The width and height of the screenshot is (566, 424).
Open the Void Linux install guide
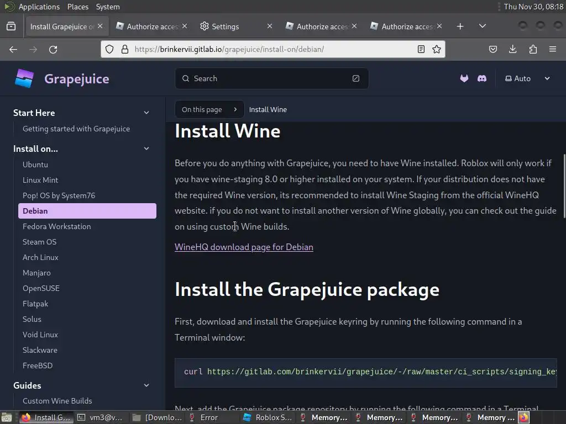click(x=40, y=335)
